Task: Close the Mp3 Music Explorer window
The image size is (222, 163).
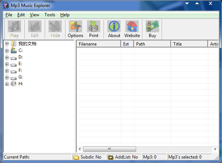Action: coord(211,3)
